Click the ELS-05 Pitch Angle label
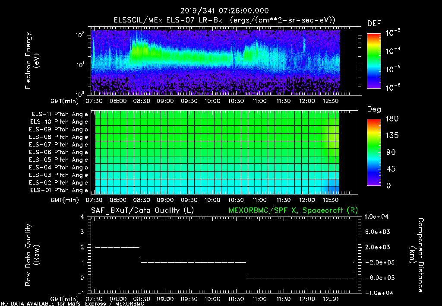 [x=59, y=160]
